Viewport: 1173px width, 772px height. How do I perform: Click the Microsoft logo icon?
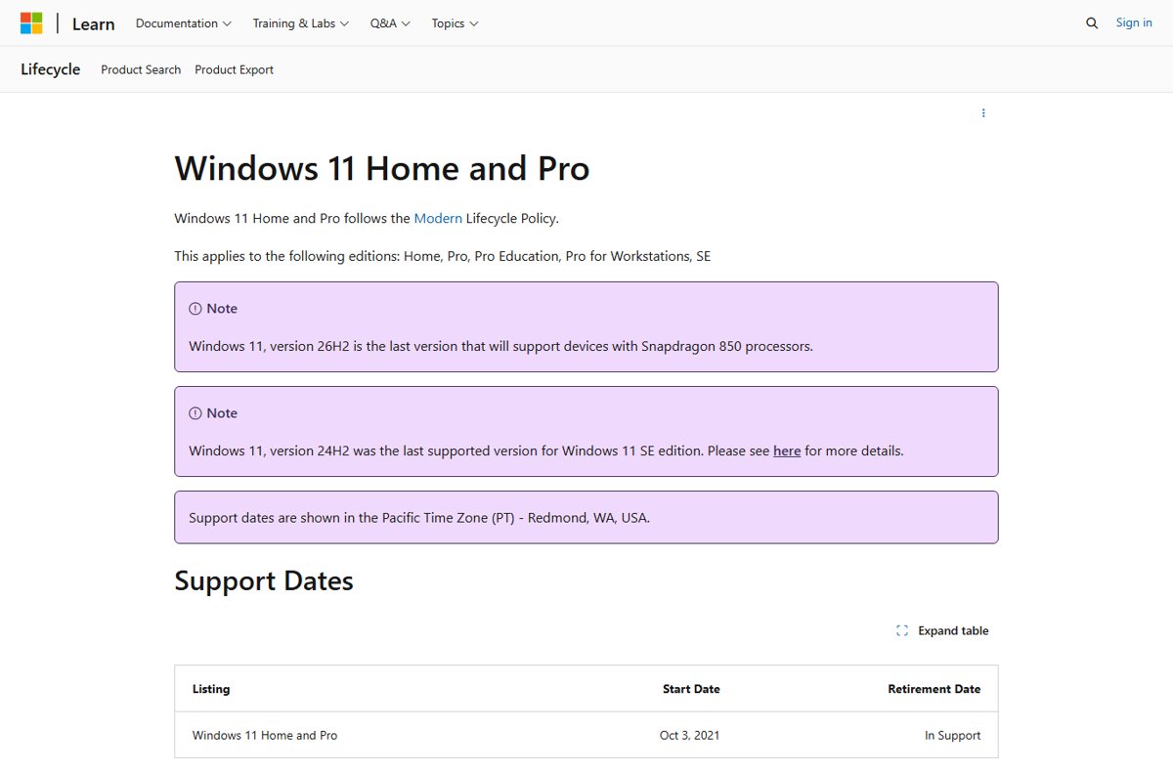[x=31, y=23]
